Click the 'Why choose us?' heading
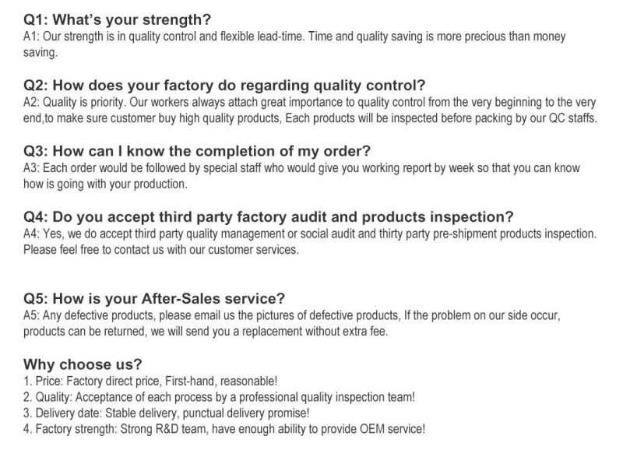Viewport: 623px width, 464px height. (83, 364)
